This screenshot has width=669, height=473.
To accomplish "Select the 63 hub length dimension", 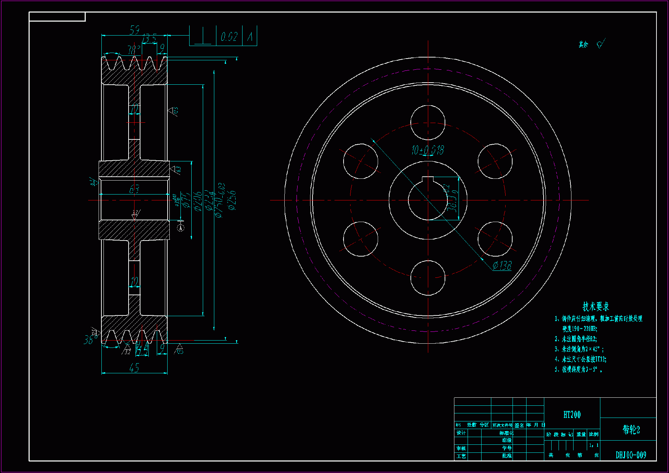I will [134, 189].
